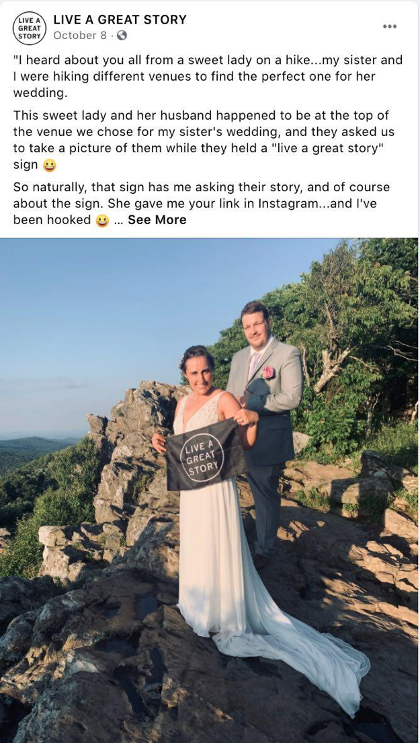Click the first paragraph about the hike
Image resolution: width=420 pixels, height=743 pixels.
(208, 77)
